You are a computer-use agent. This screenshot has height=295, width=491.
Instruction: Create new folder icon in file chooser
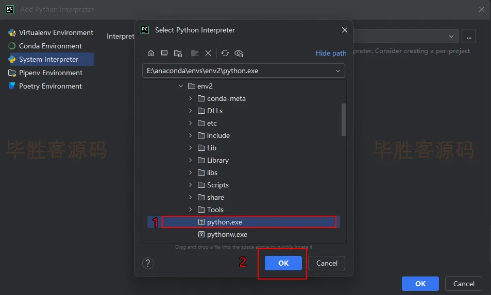point(195,54)
